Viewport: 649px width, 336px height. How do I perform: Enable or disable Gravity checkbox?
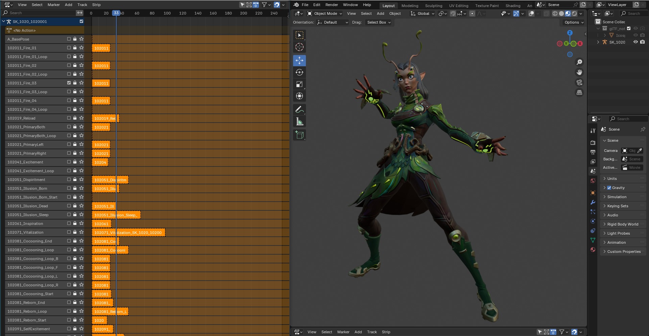[609, 188]
